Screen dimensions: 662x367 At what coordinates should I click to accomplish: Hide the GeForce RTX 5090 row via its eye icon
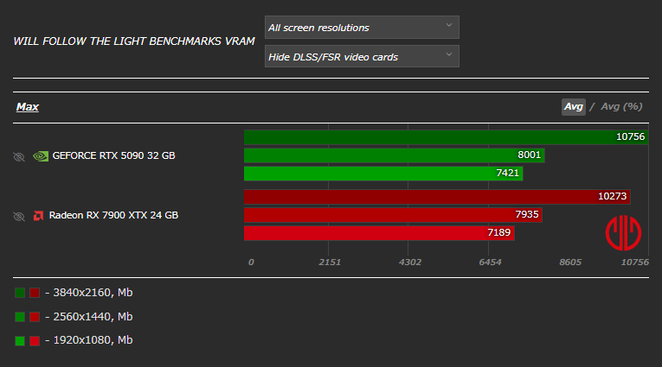click(19, 157)
